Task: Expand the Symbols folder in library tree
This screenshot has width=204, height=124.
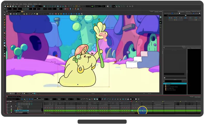Action: click(x=164, y=85)
